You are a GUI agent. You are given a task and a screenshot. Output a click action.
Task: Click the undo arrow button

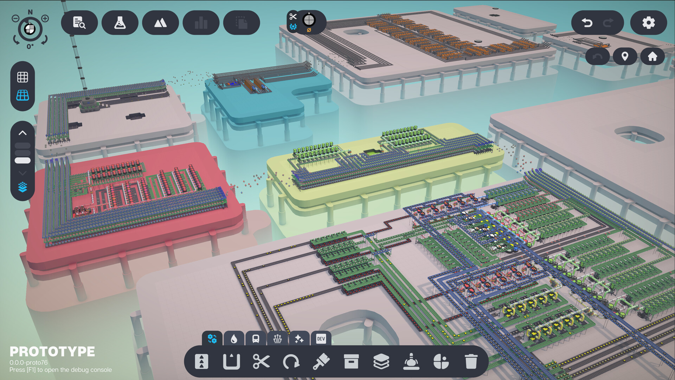[587, 23]
